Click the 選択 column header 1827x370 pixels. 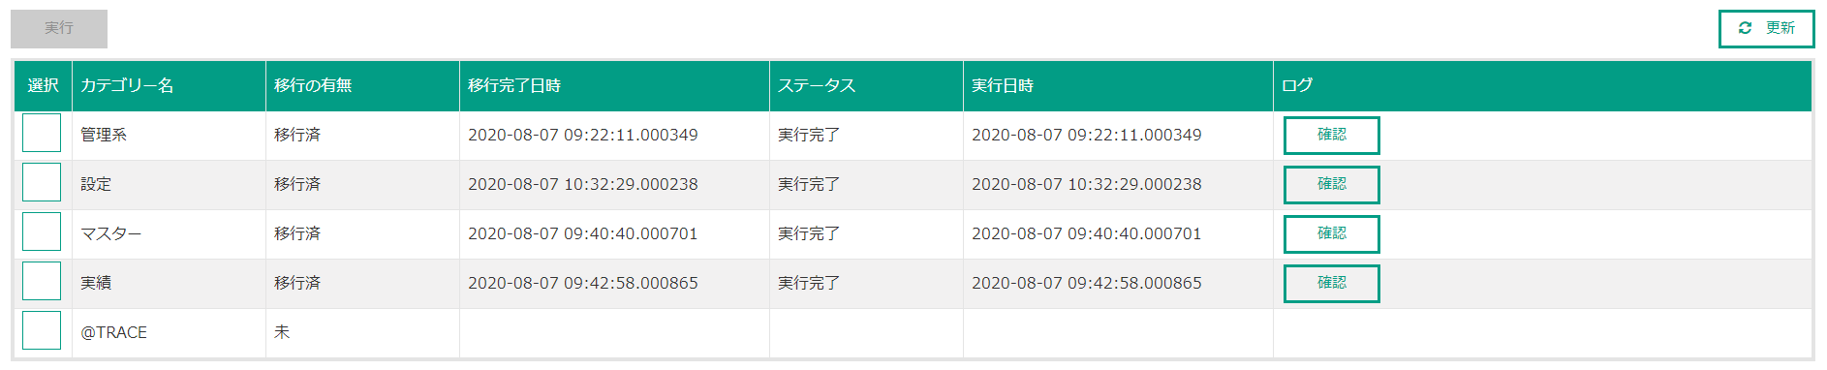pyautogui.click(x=43, y=86)
